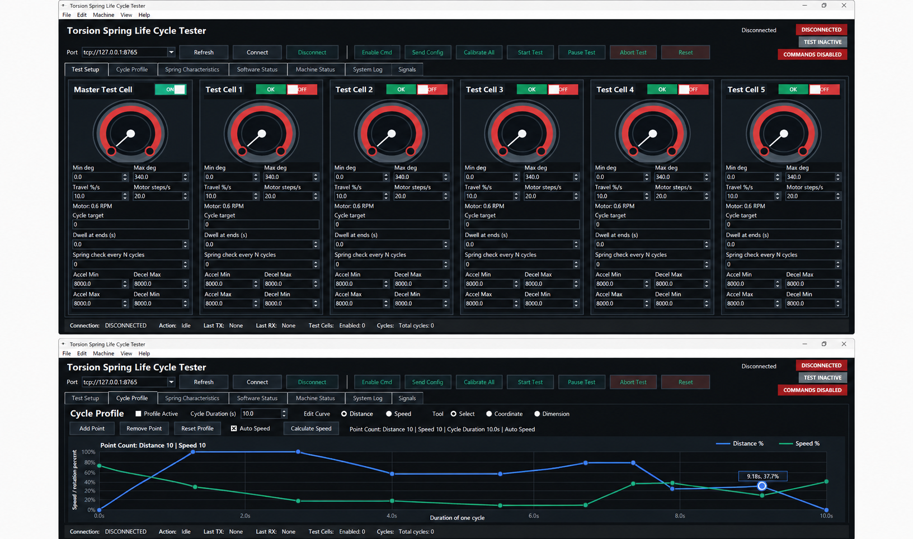Screen dimensions: 913x539
Task: Click the Test Cell 4 green OK indicator
Action: [662, 89]
